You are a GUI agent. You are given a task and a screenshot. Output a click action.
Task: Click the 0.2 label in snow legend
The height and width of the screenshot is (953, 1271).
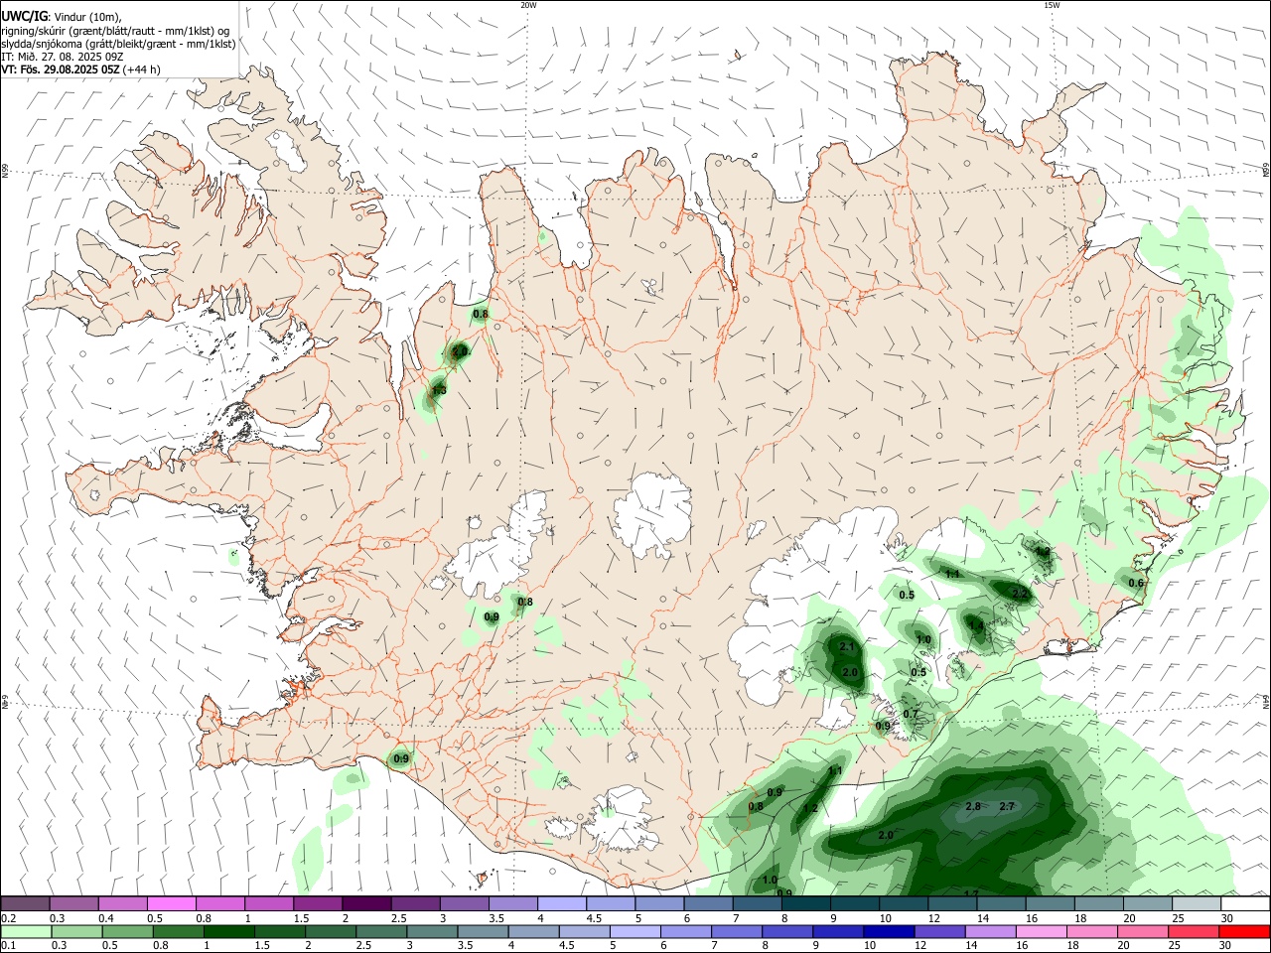[9, 918]
